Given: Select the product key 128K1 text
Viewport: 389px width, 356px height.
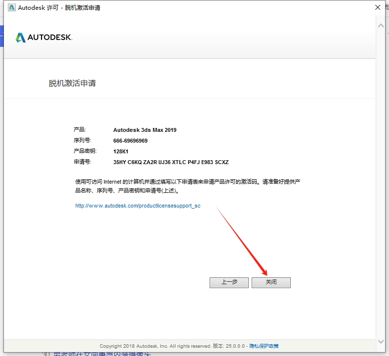Looking at the screenshot, I should (121, 151).
